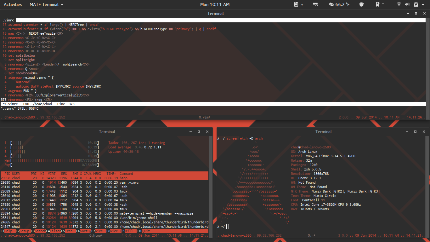Image resolution: width=430 pixels, height=242 pixels.
Task: Click the htop CPU 3 usage bar
Action: tap(52, 152)
